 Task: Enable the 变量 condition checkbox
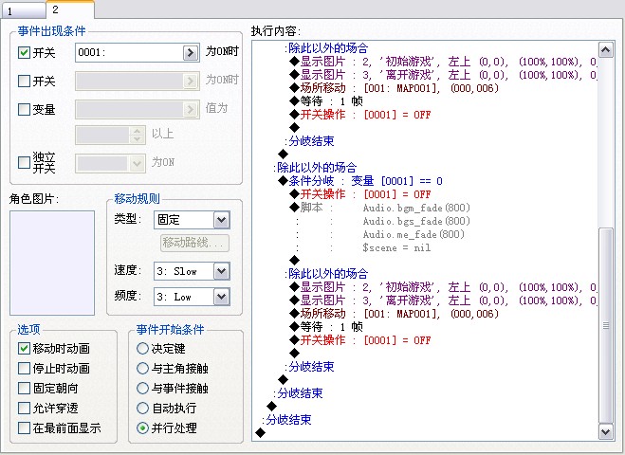(x=24, y=109)
